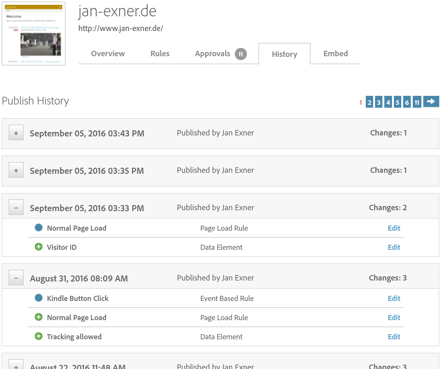Click the next page arrow icon

[431, 102]
